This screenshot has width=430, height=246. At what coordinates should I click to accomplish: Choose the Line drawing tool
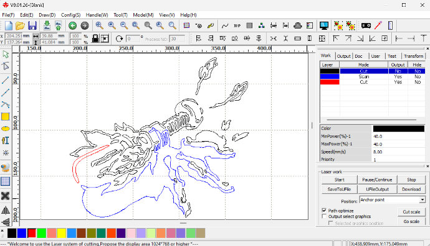pos(6,80)
